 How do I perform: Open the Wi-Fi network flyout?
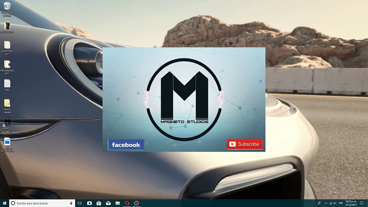331,203
